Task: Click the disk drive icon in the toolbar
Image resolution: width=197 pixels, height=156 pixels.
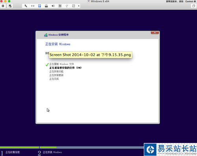Action: pyautogui.click(x=46, y=6)
